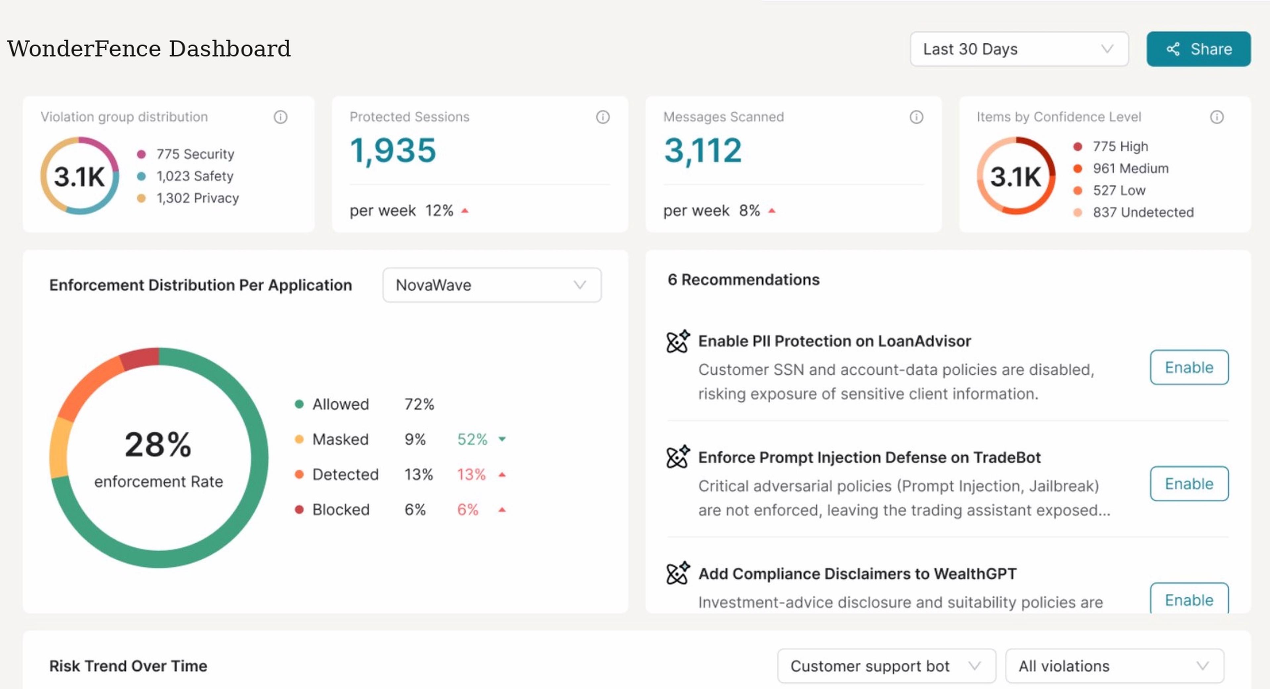Open the All violations filter dropdown
The image size is (1270, 689).
click(x=1115, y=666)
